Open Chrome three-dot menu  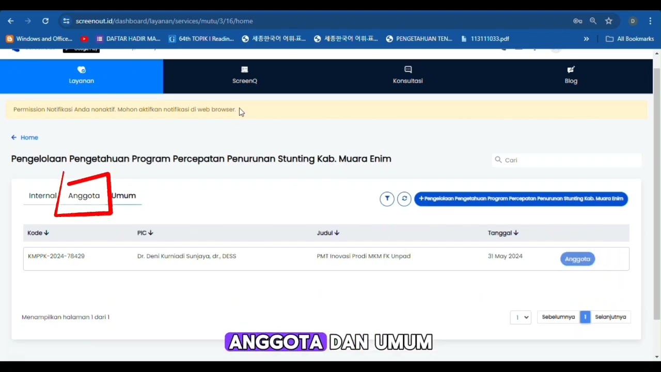651,21
